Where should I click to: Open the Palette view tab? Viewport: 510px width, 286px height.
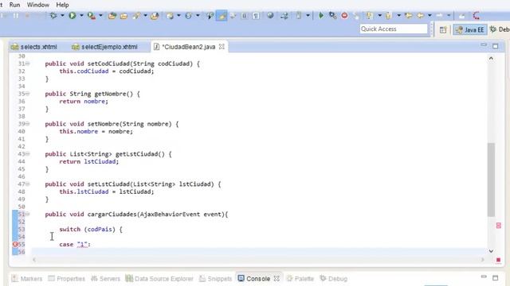[x=300, y=279]
